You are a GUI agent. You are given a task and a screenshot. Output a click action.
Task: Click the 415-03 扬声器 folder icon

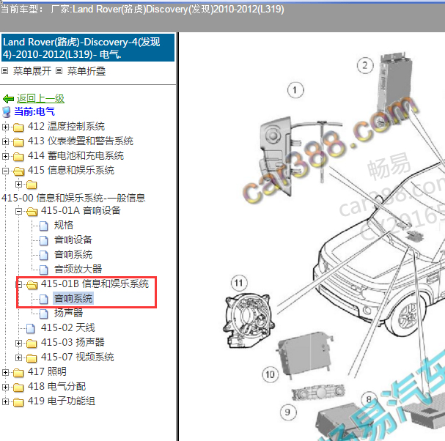(32, 344)
